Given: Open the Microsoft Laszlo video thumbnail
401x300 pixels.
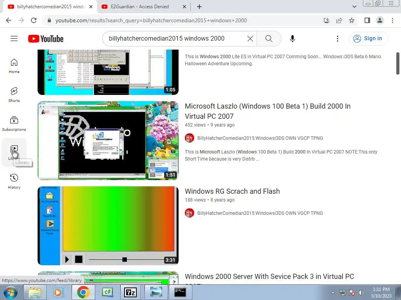Looking at the screenshot, I should coord(108,141).
